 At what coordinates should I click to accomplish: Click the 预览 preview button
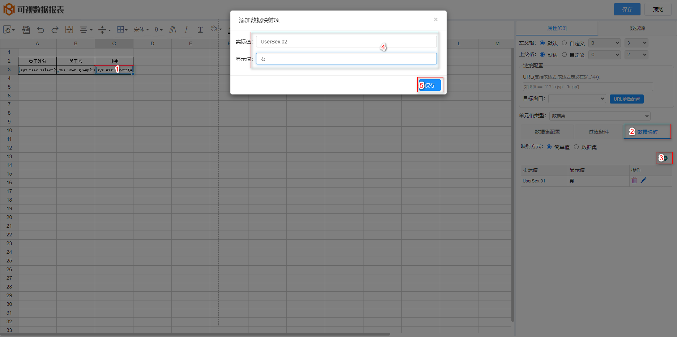658,9
